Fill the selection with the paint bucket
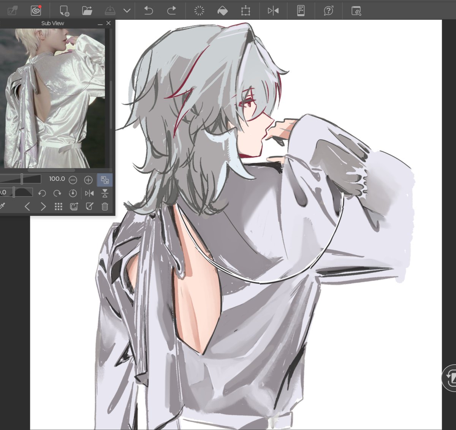This screenshot has height=430, width=456. (x=222, y=11)
